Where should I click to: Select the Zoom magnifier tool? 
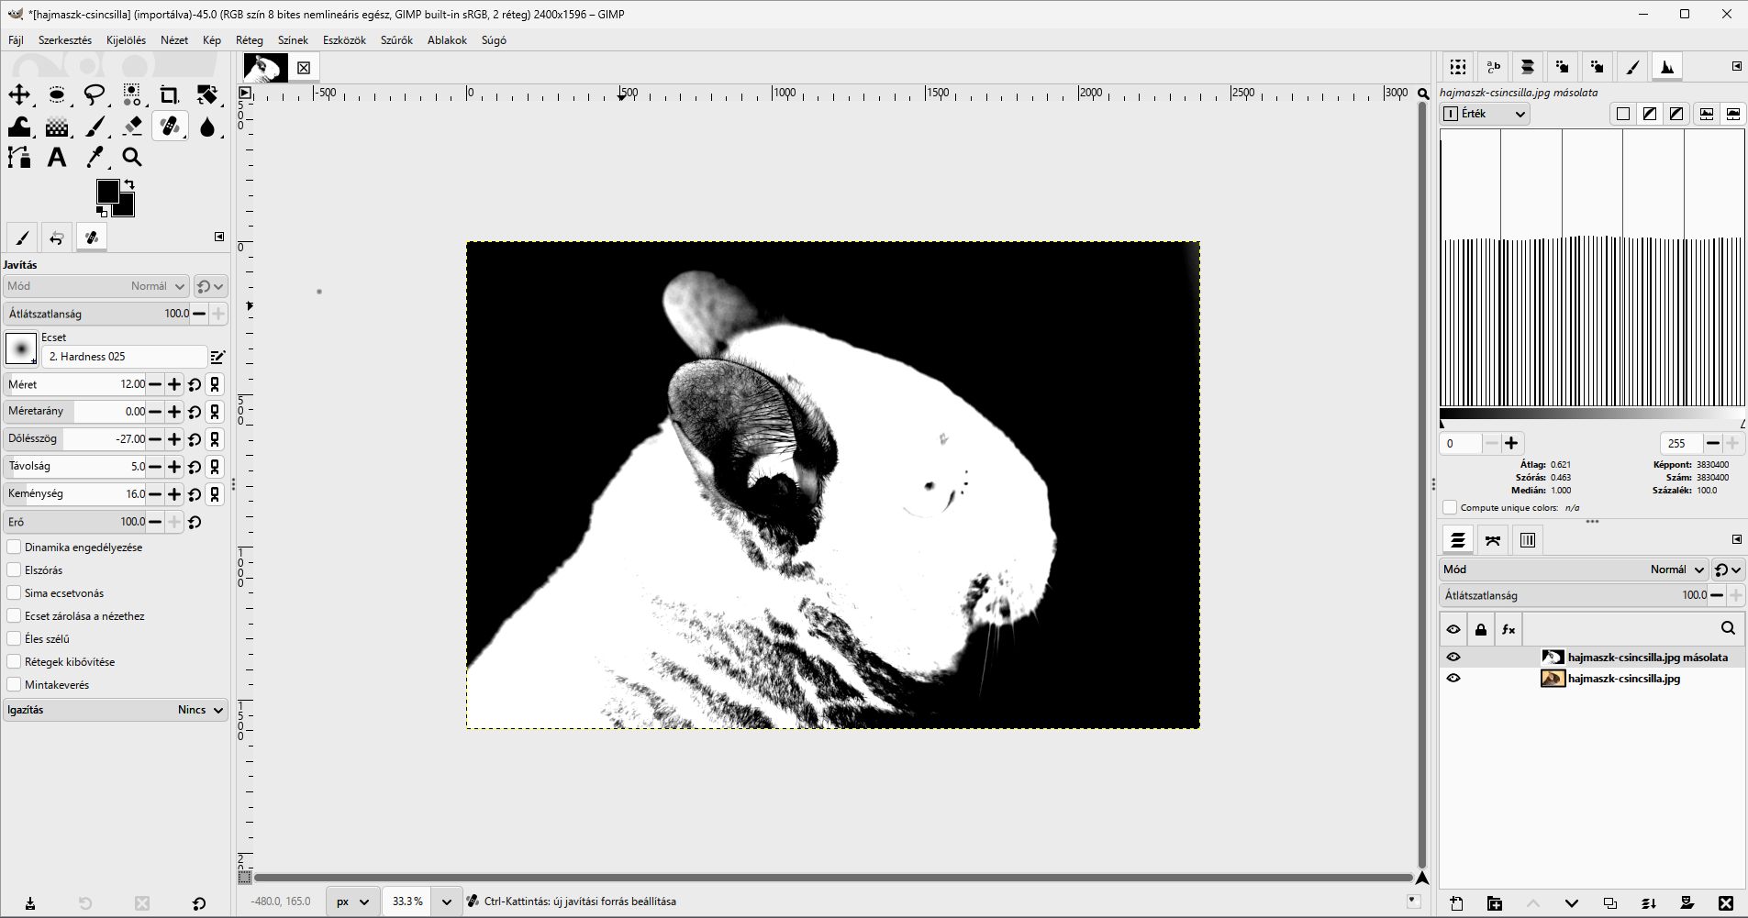132,157
